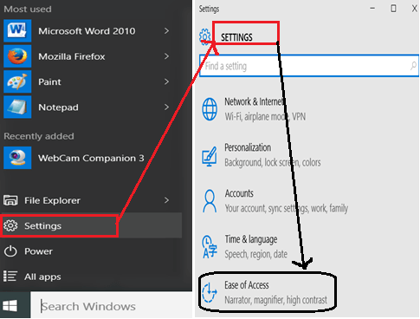Click the Find a setting search field
The width and height of the screenshot is (420, 319).
[309, 66]
